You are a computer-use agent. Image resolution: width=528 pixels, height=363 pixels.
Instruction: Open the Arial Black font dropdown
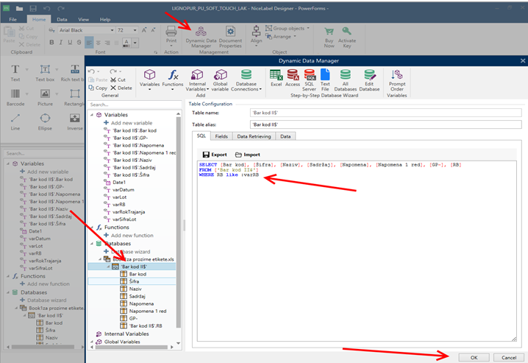tap(112, 30)
